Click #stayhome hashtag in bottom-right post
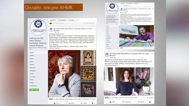The image size is (189, 106). tap(145, 64)
